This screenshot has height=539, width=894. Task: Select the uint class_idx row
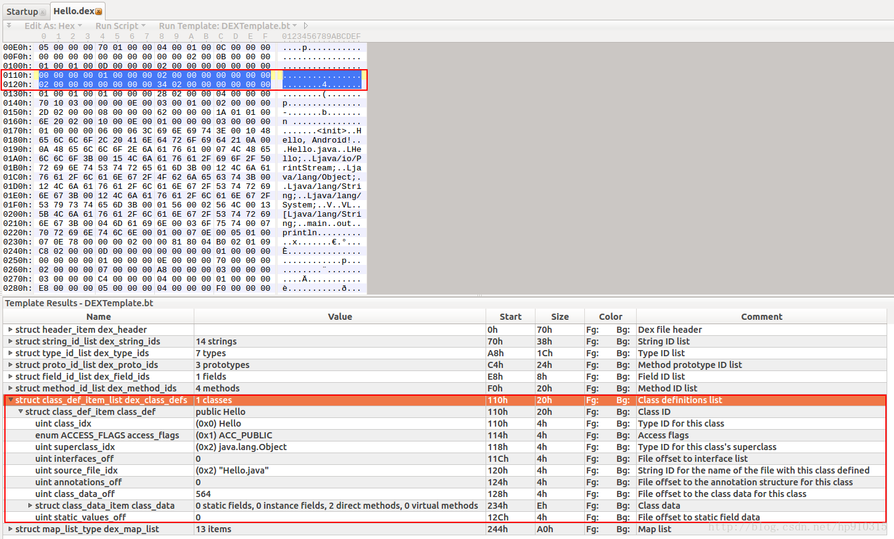(x=445, y=424)
